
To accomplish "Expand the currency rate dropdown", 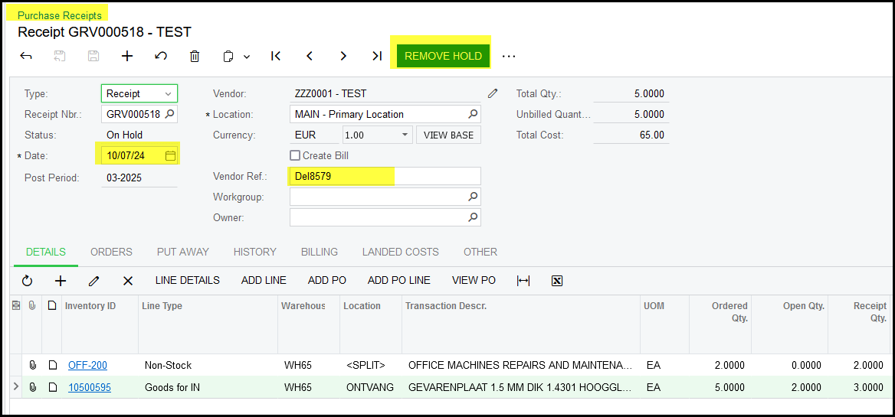I will 405,135.
